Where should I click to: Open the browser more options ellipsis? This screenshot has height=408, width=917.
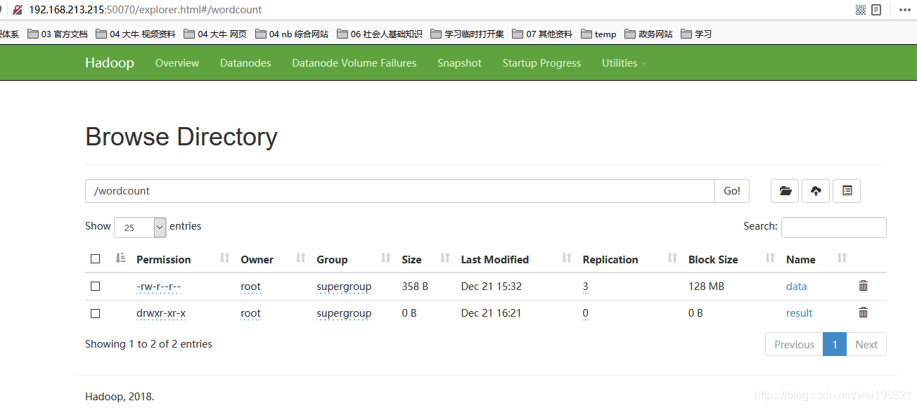pos(905,10)
